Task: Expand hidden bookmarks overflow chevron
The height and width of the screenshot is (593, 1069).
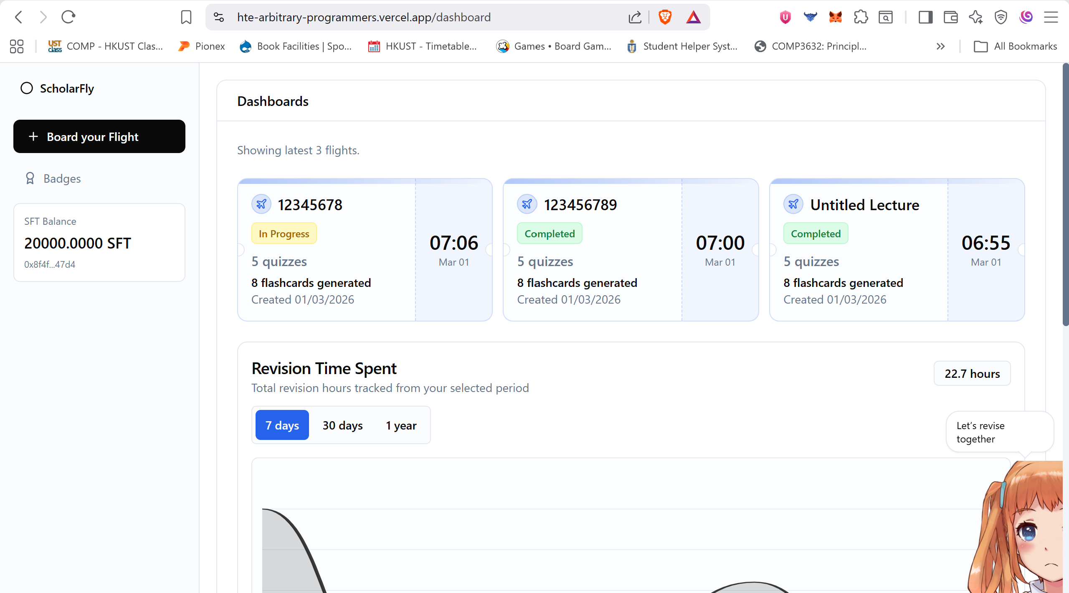Action: tap(940, 46)
